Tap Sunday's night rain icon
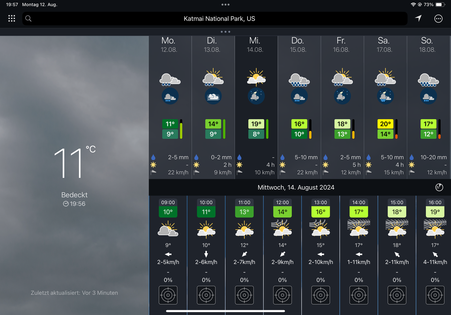Screen dimensions: 451x315 click(x=428, y=96)
